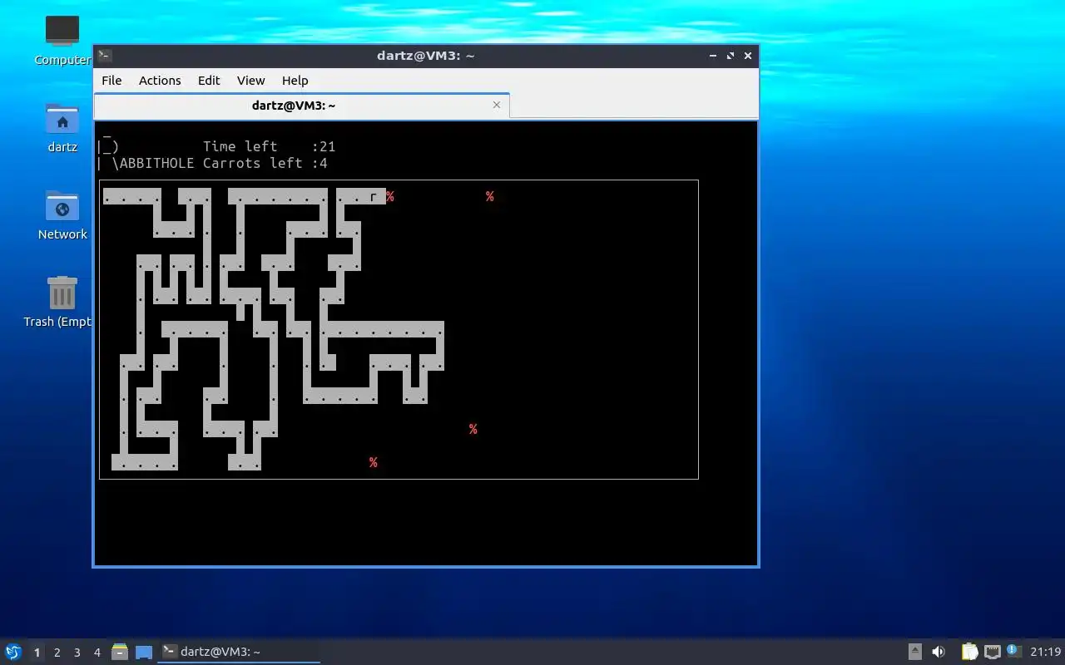This screenshot has height=665, width=1065.
Task: Click the 'Carrots left :4' text
Action: coord(265,163)
